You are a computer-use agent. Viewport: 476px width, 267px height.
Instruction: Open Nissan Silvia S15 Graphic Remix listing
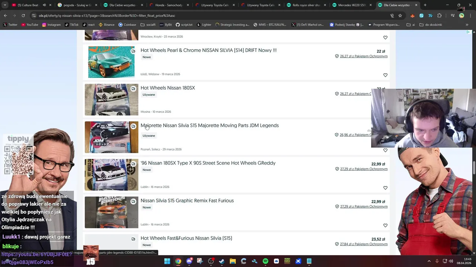click(187, 201)
